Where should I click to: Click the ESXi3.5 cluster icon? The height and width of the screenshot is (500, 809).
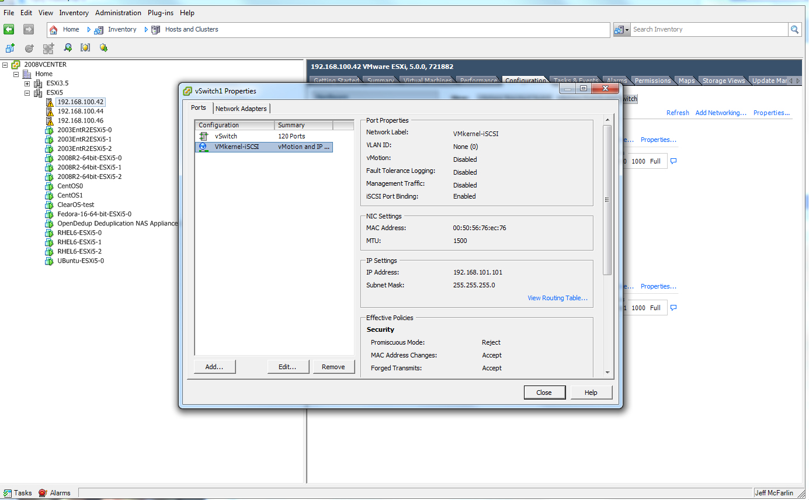(x=39, y=84)
